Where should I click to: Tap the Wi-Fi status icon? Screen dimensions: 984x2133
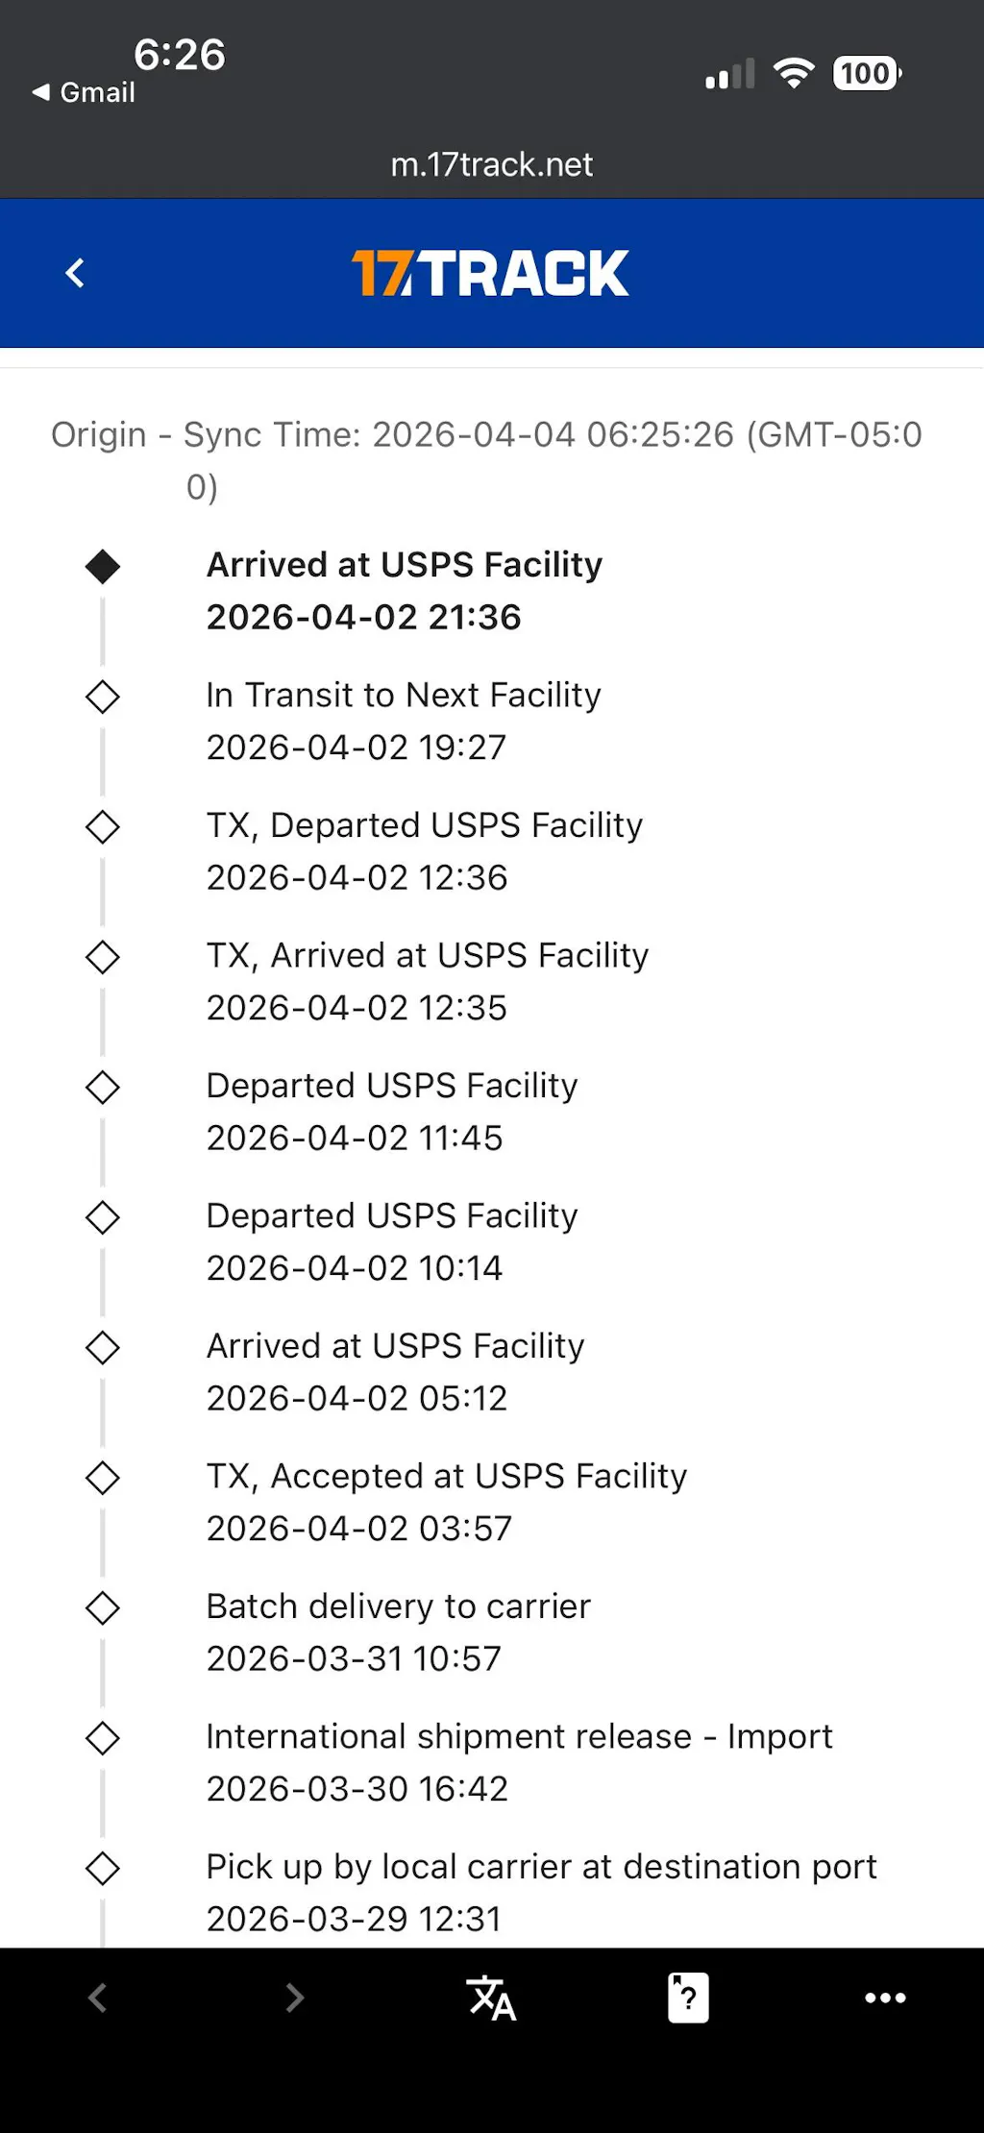(794, 74)
